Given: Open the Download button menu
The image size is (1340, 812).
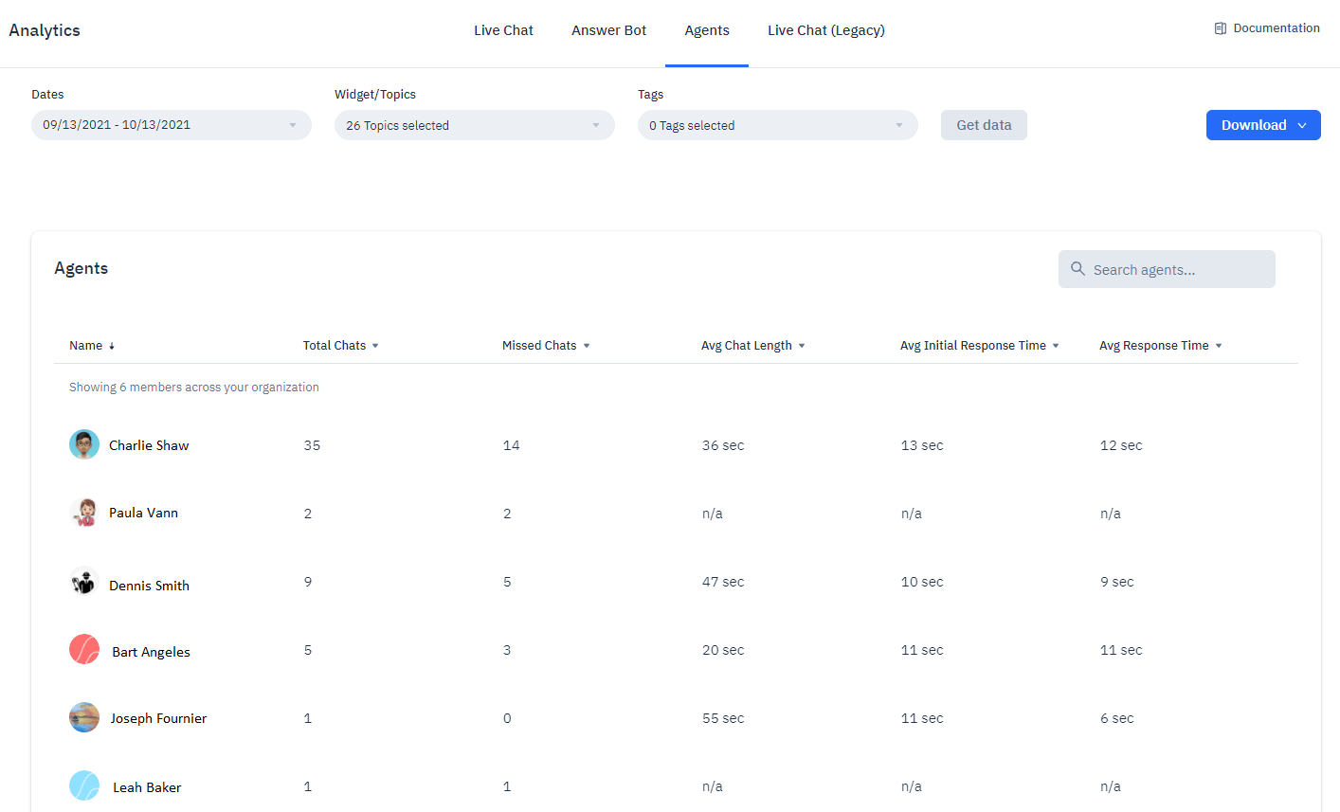Looking at the screenshot, I should click(x=1263, y=125).
